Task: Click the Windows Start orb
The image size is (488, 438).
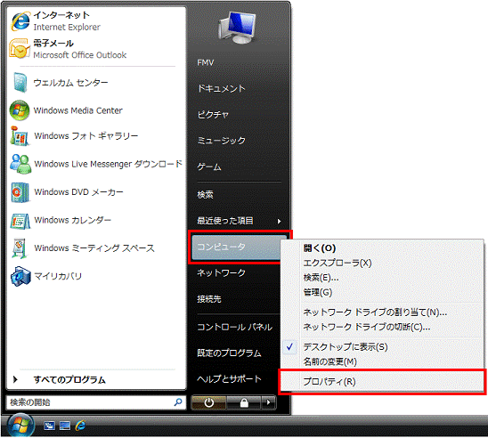Action: tap(20, 426)
